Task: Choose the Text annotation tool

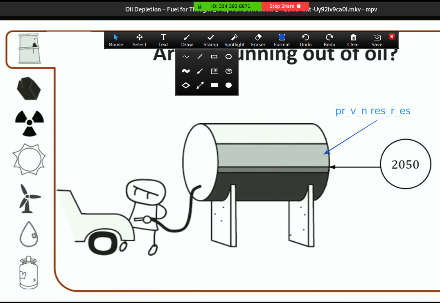Action: click(163, 40)
